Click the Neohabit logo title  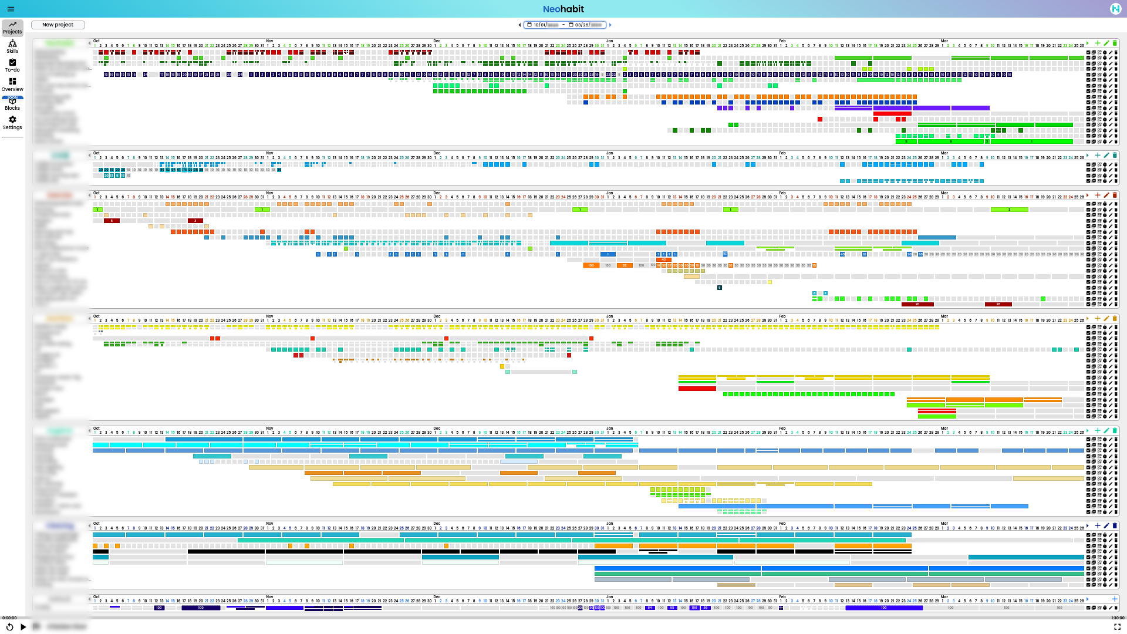pyautogui.click(x=563, y=9)
